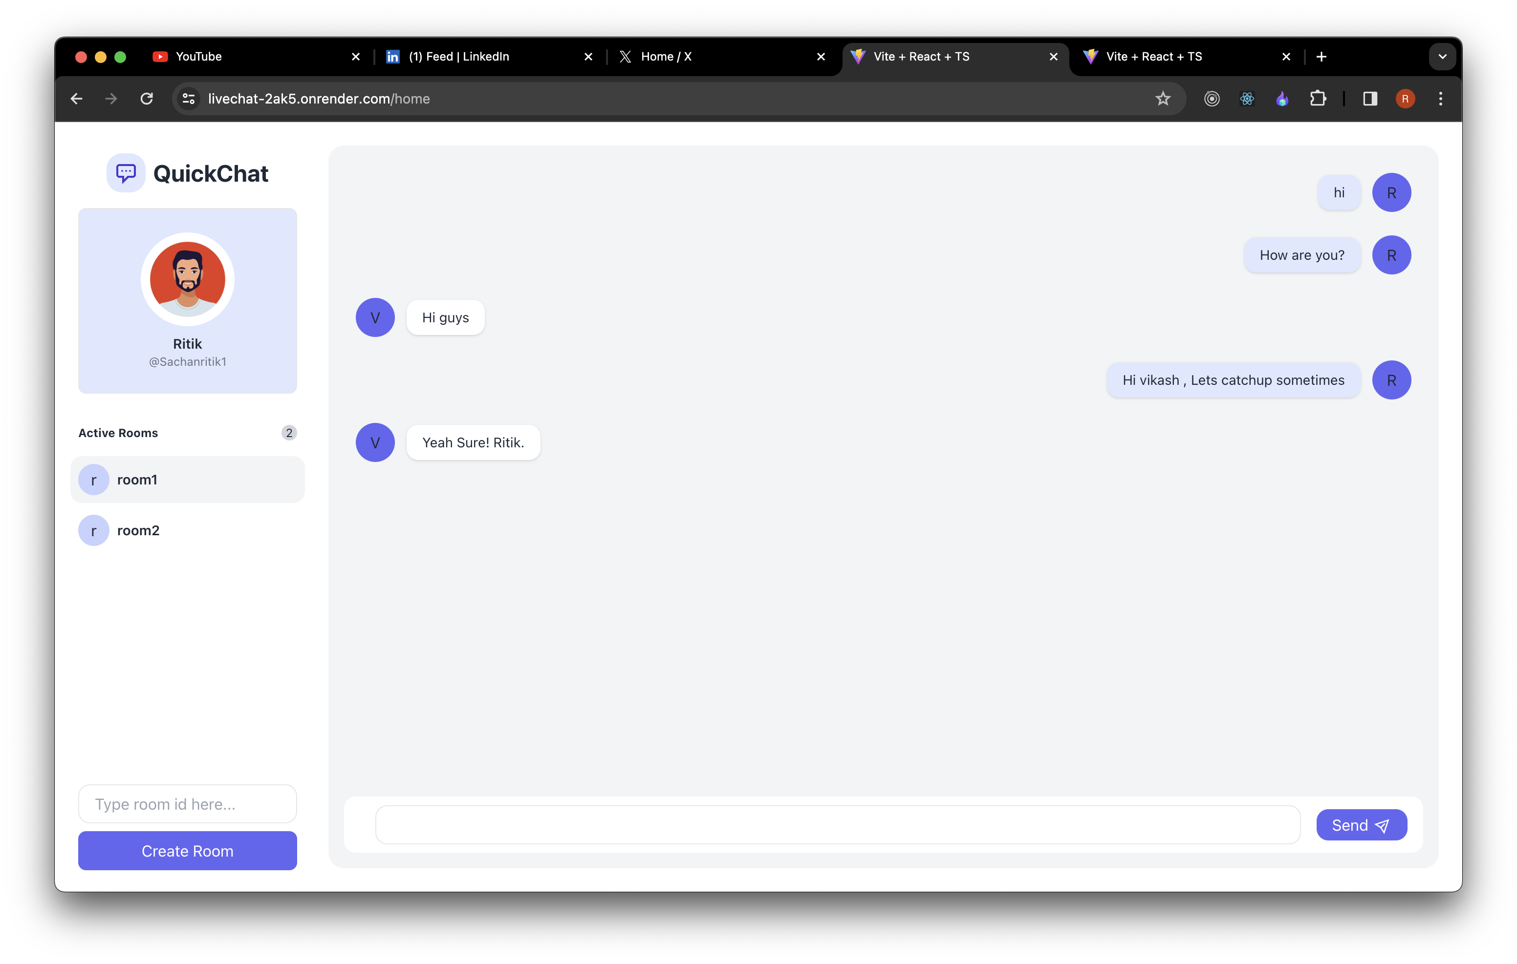Toggle the side panel icon in toolbar

coord(1370,98)
